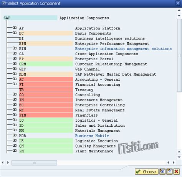The width and height of the screenshot is (182, 177).
Task: Expand the MOB Business Mobile node
Action: 15,135
